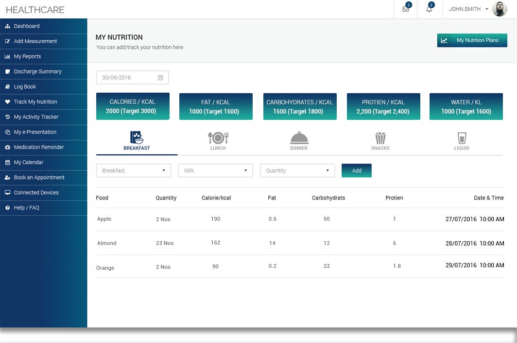Open Dashboard from the sidebar
Viewport: 517px width, 343px height.
pos(44,26)
